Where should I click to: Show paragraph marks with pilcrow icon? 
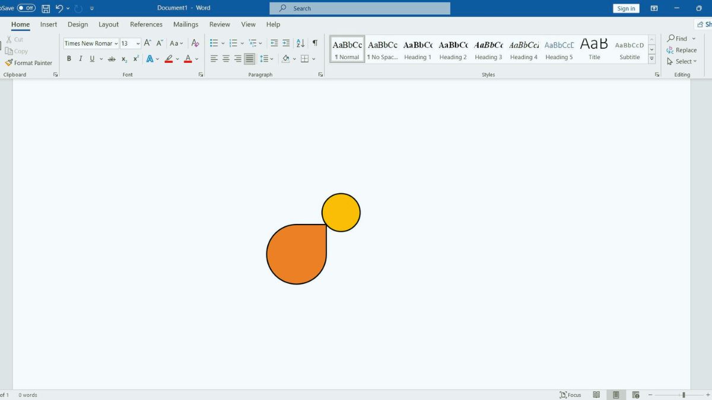[315, 43]
